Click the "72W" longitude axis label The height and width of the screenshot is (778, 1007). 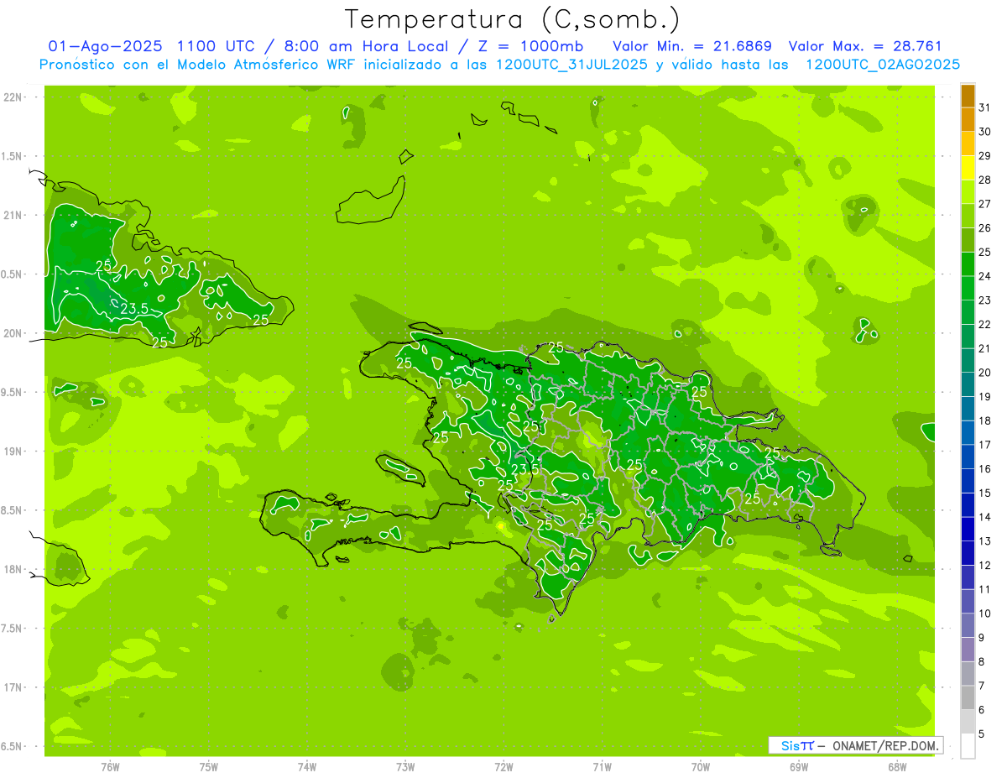coord(503,766)
